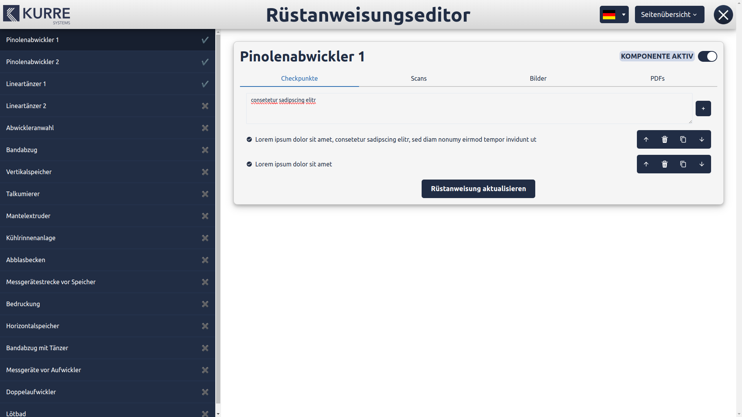The width and height of the screenshot is (742, 417).
Task: Delete the second Lorem ipsum checkpoint
Action: 665,164
